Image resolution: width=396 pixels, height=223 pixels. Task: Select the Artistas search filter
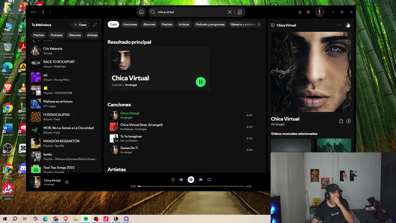pos(184,24)
